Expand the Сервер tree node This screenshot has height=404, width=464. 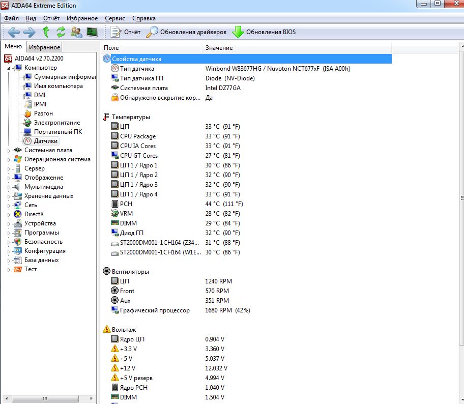pos(9,169)
